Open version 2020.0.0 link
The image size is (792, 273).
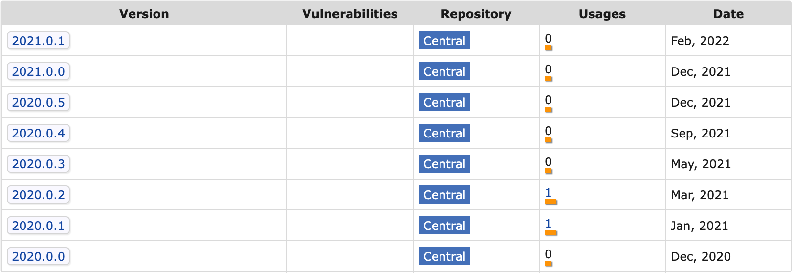coord(38,256)
